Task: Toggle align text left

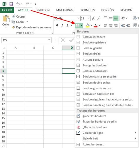Action: [x=106, y=25]
